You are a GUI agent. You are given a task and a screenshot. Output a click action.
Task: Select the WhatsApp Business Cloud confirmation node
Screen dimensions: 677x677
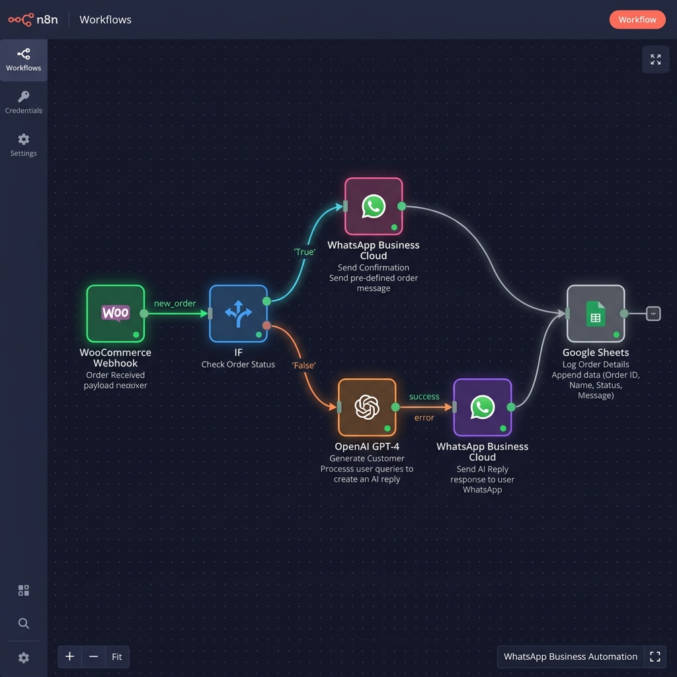[x=373, y=206]
